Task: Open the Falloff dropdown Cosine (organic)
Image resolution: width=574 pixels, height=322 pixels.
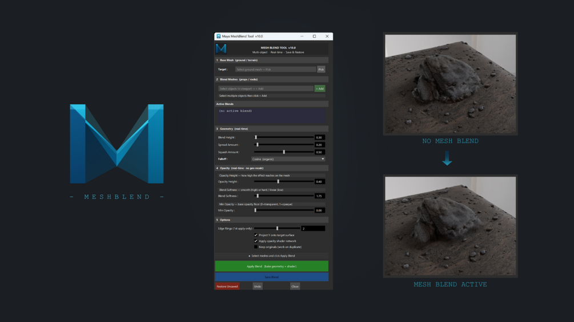Action: 288,159
